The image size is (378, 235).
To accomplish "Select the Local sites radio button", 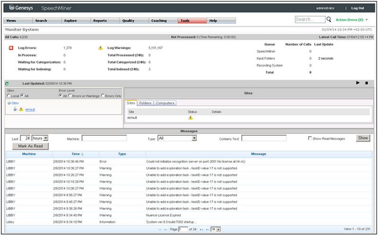I will [x=8, y=95].
